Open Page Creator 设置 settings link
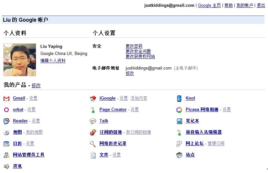The image size is (268, 173). coord(135,109)
